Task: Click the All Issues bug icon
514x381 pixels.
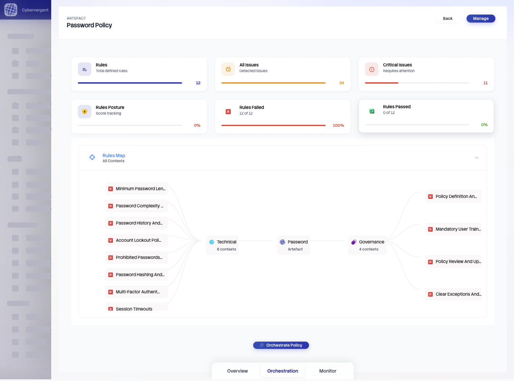Action: pos(228,69)
